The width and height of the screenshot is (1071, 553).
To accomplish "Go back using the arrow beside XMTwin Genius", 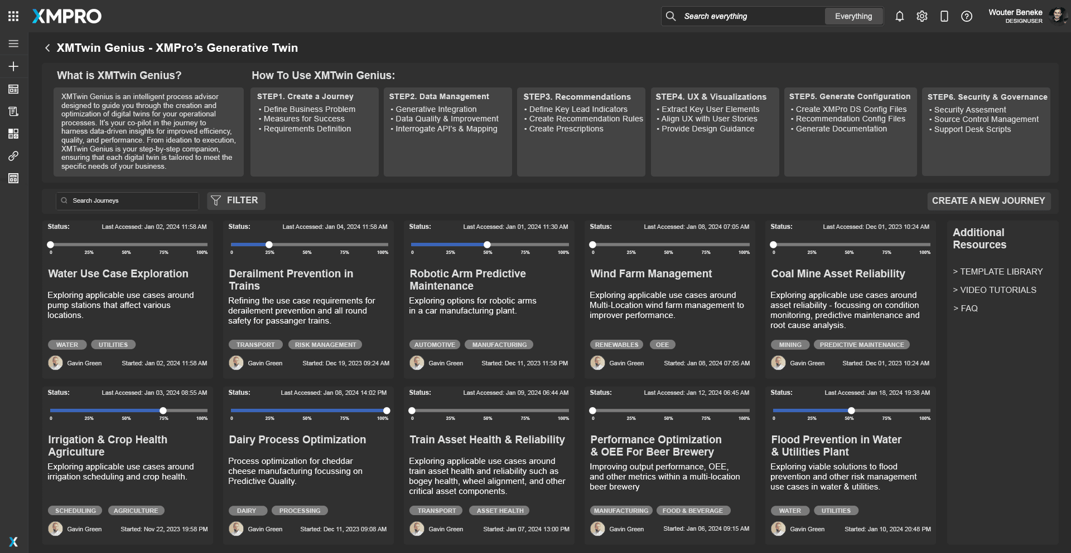I will [47, 48].
